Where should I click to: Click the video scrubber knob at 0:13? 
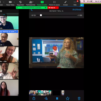point(41,15)
